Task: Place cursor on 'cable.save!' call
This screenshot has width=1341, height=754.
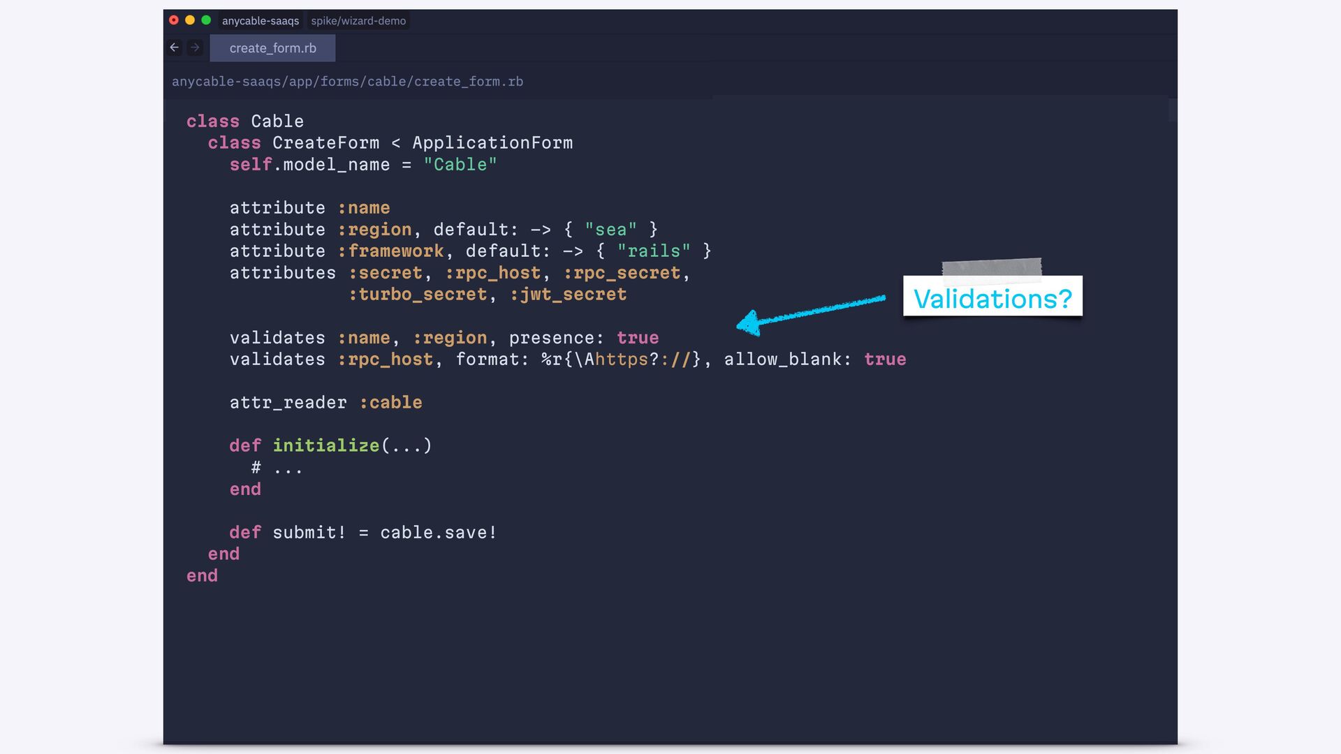Action: (x=438, y=533)
